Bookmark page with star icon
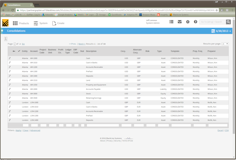236x160 pixels. (x=217, y=10)
